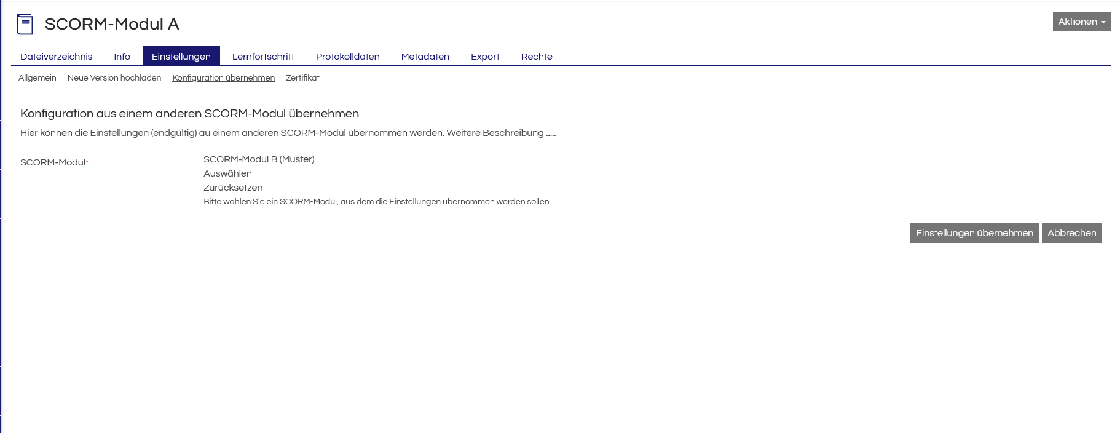Open the Info tab
Viewport: 1120px width, 433px height.
(x=122, y=57)
